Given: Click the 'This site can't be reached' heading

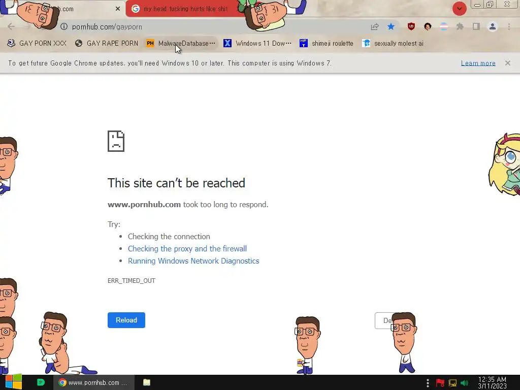Looking at the screenshot, I should pos(176,183).
